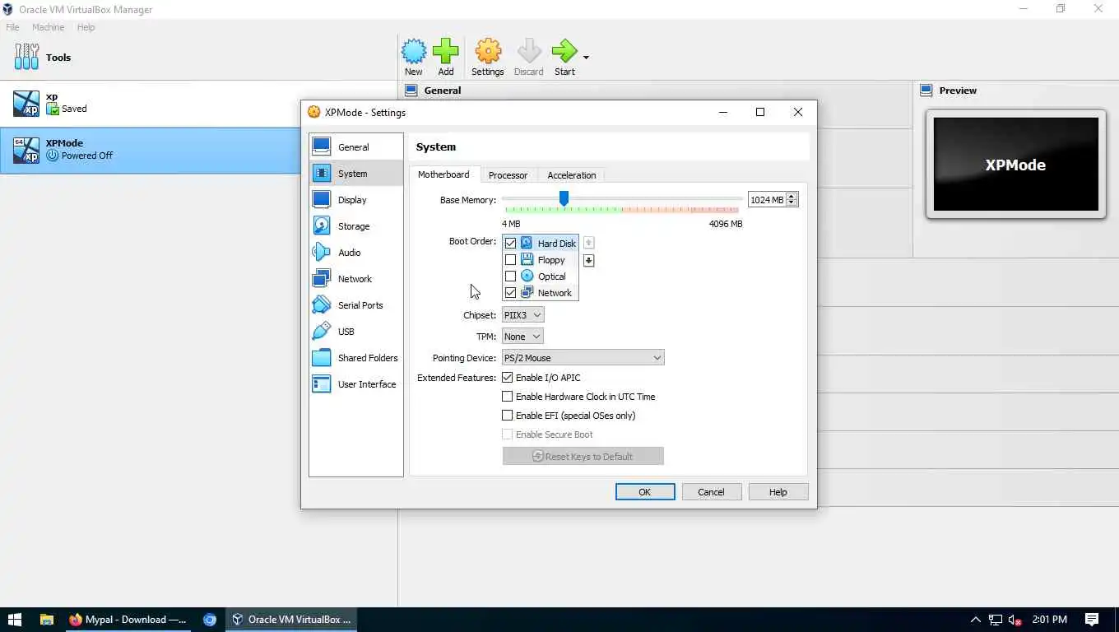Toggle Enable EFI (special OSes only)
1119x632 pixels.
[x=508, y=416]
